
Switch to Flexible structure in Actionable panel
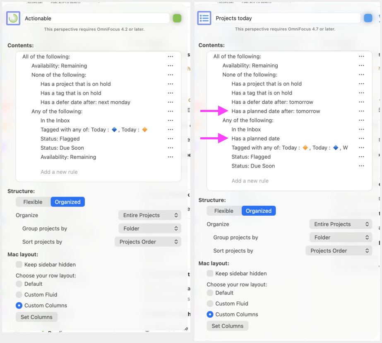coord(33,202)
